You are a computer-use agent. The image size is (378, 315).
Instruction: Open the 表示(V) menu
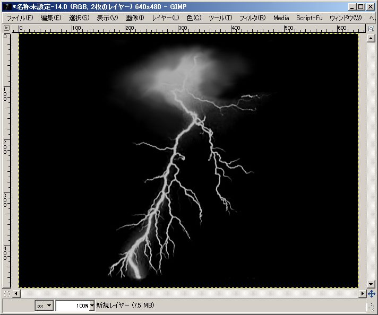click(108, 18)
